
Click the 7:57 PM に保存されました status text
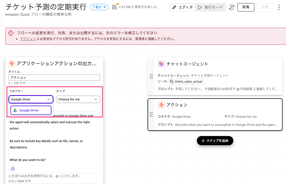pos(138,7)
